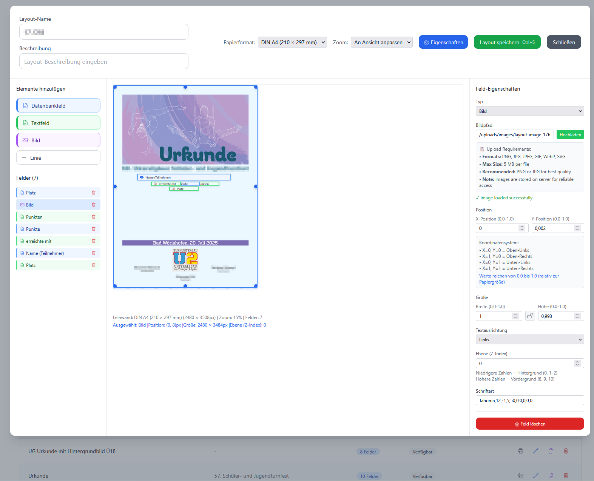Image resolution: width=594 pixels, height=481 pixels.
Task: Click print icon for UG Urkunde Ü18 row
Action: pyautogui.click(x=521, y=451)
